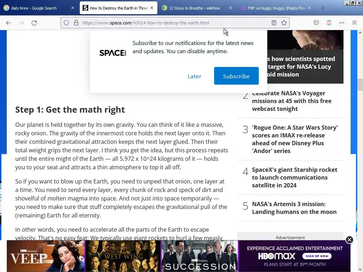Open the Firefox account avatar
The width and height of the screenshot is (363, 272).
(x=329, y=23)
